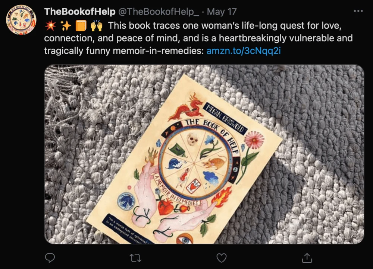Image resolution: width=373 pixels, height=269 pixels.
Task: Click the collision emoji in the tweet
Action: (x=50, y=26)
